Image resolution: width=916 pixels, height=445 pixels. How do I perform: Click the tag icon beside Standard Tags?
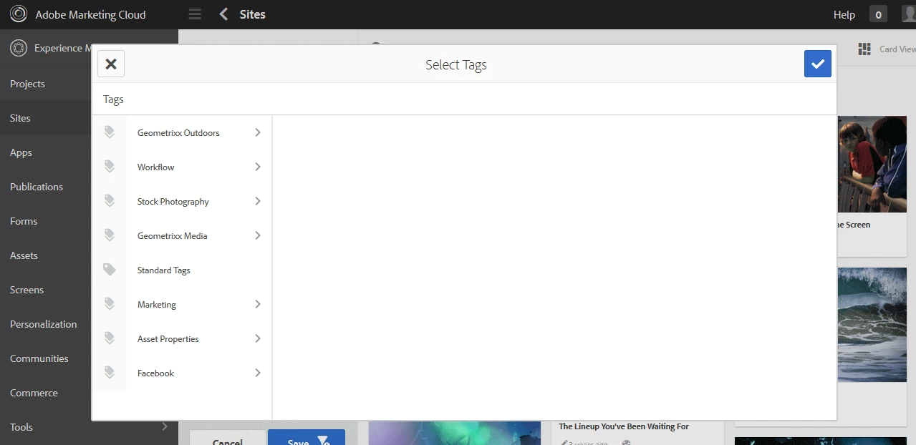click(x=110, y=270)
